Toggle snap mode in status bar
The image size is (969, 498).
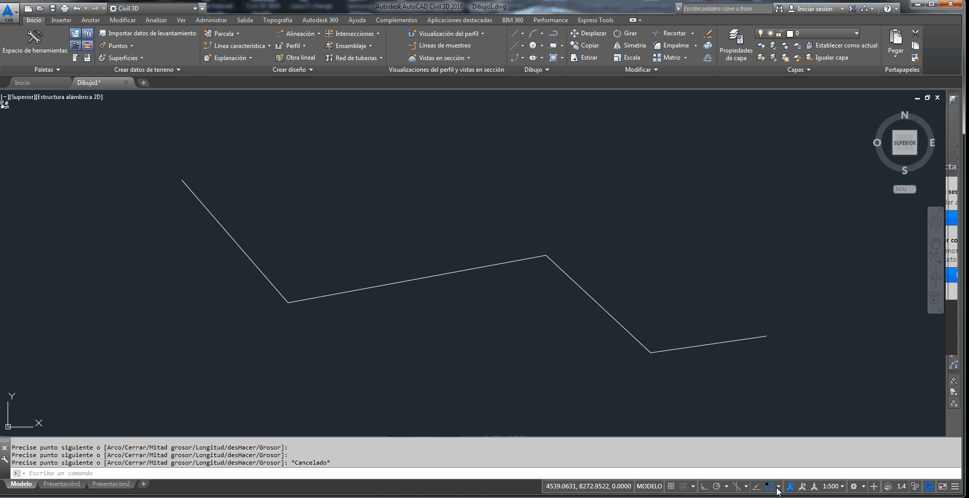[683, 486]
